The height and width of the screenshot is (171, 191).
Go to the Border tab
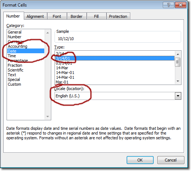point(76,16)
